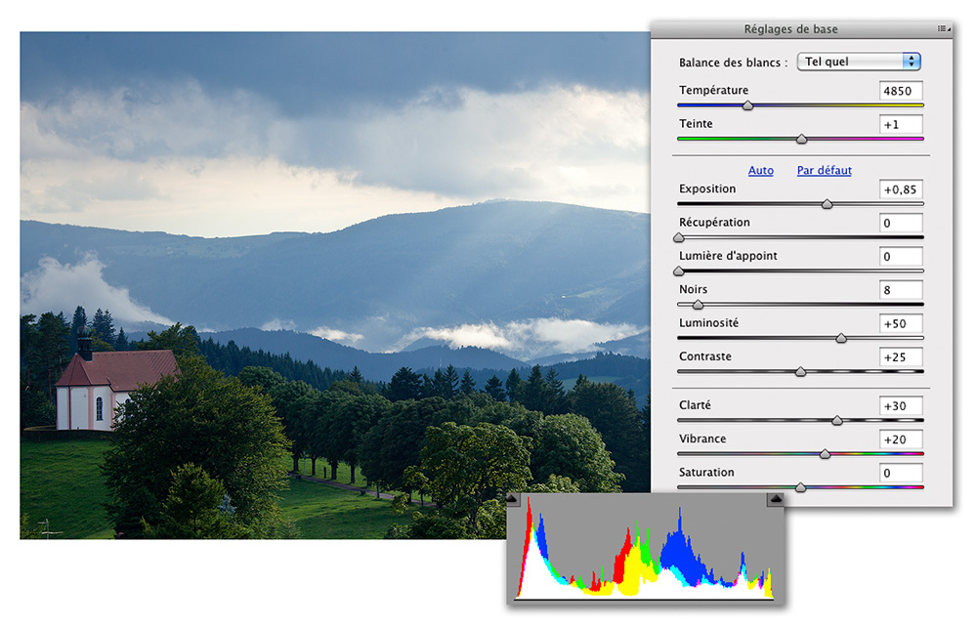Click the Vibrance slider handle
Viewport: 977px width, 627px height.
click(825, 454)
